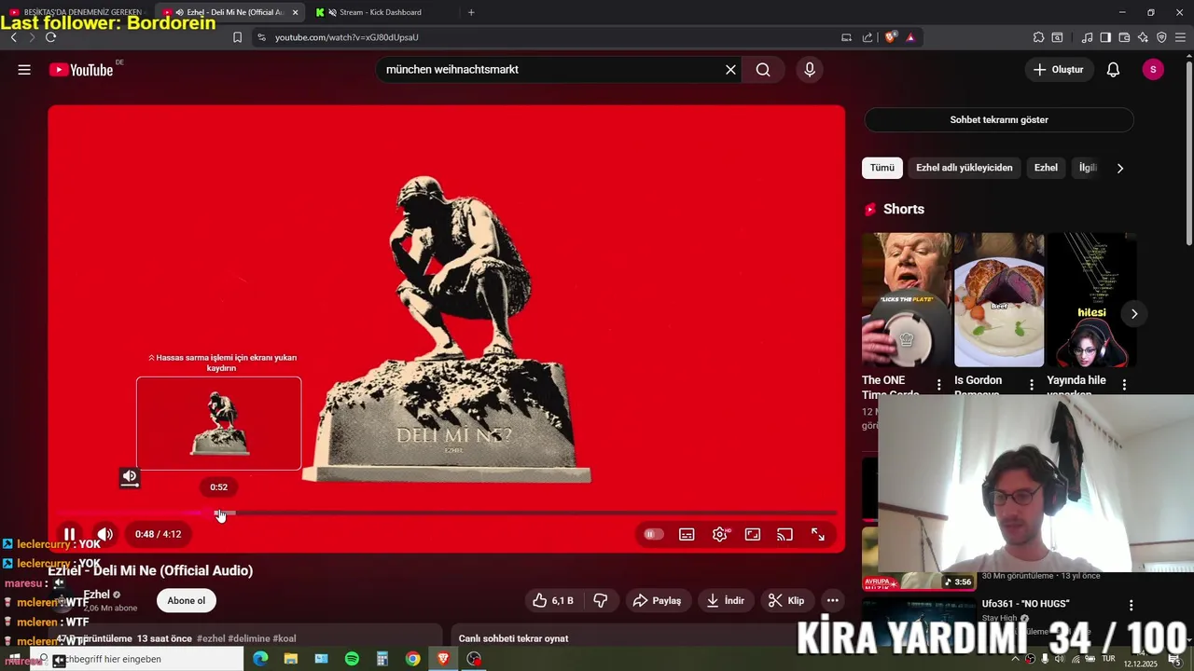The height and width of the screenshot is (671, 1194).
Task: Open Brave Shields lion icon
Action: (x=891, y=37)
